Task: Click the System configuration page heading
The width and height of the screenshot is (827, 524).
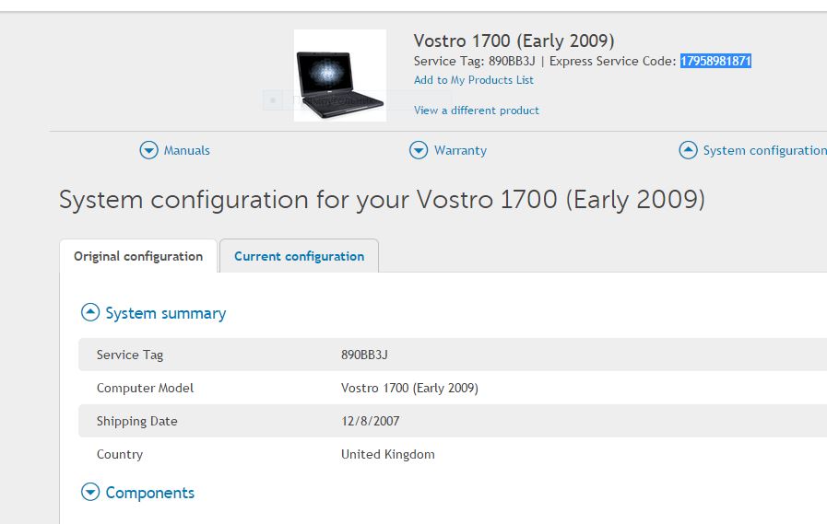Action: tap(382, 200)
